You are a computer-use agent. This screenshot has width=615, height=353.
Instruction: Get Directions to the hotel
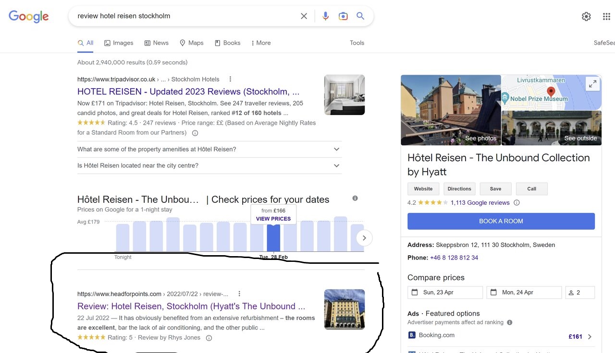pos(459,189)
